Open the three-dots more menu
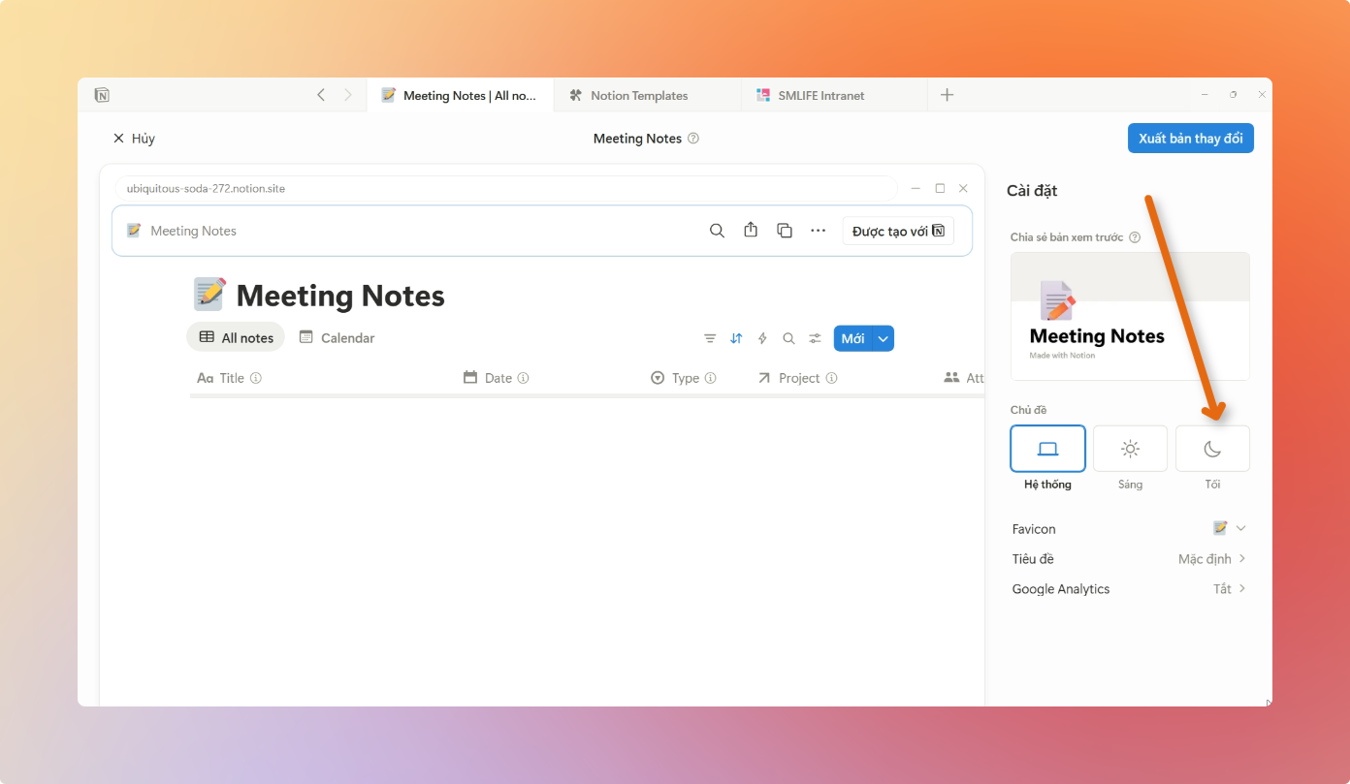 [x=818, y=231]
